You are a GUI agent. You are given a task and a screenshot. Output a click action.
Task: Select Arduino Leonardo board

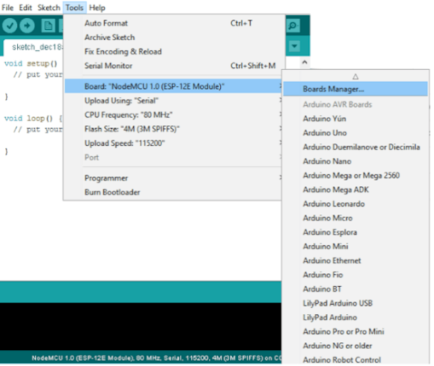356,204
